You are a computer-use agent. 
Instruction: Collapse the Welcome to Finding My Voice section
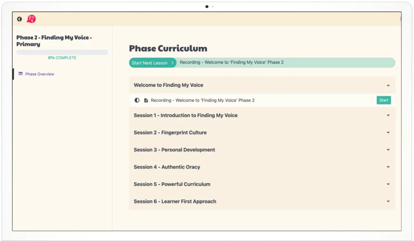tap(388, 85)
